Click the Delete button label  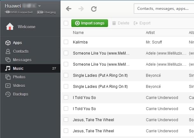tap(124, 23)
